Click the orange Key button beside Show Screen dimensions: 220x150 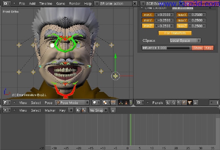[x=209, y=48]
